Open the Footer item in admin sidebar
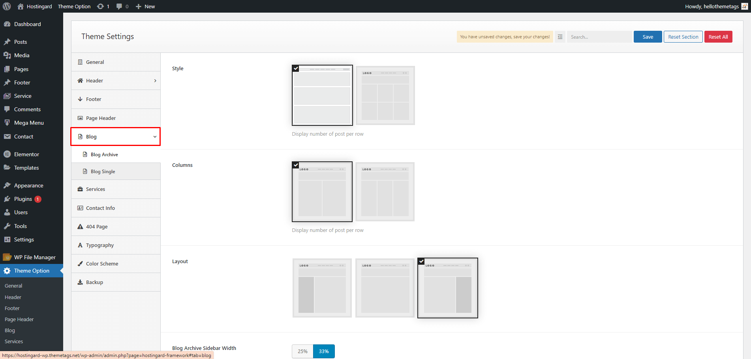751x359 pixels. (x=32, y=82)
